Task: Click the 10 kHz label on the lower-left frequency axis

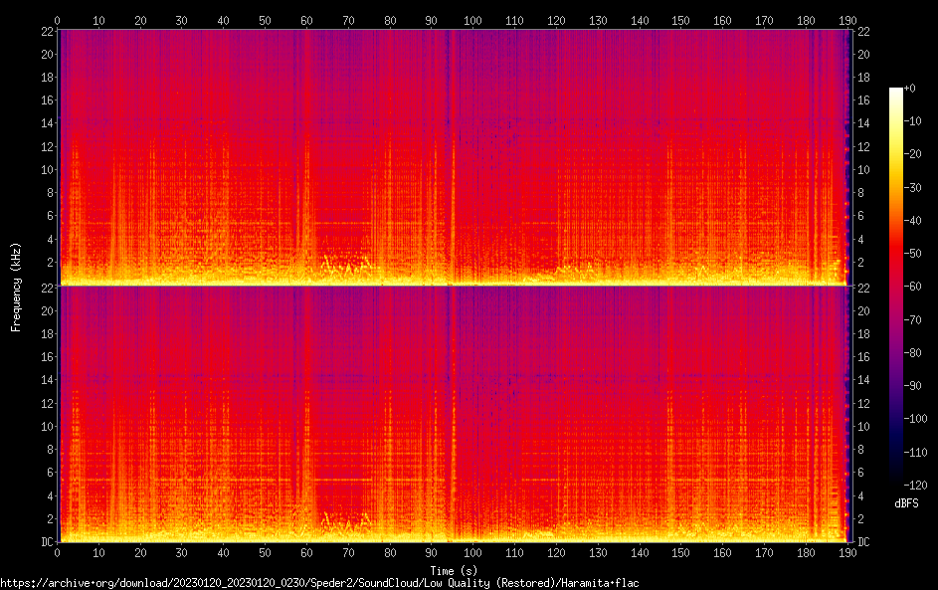Action: point(46,426)
